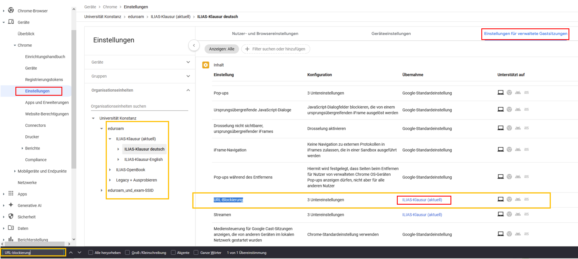Click the find bar search input

click(x=34, y=253)
